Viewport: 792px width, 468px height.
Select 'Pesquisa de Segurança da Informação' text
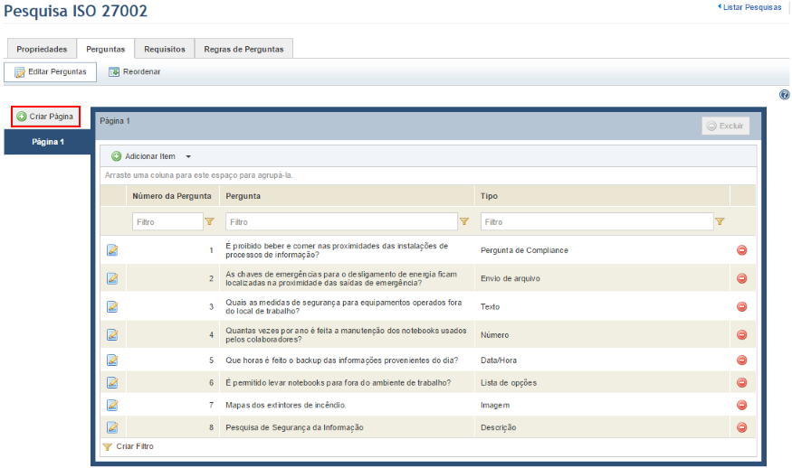coord(294,427)
